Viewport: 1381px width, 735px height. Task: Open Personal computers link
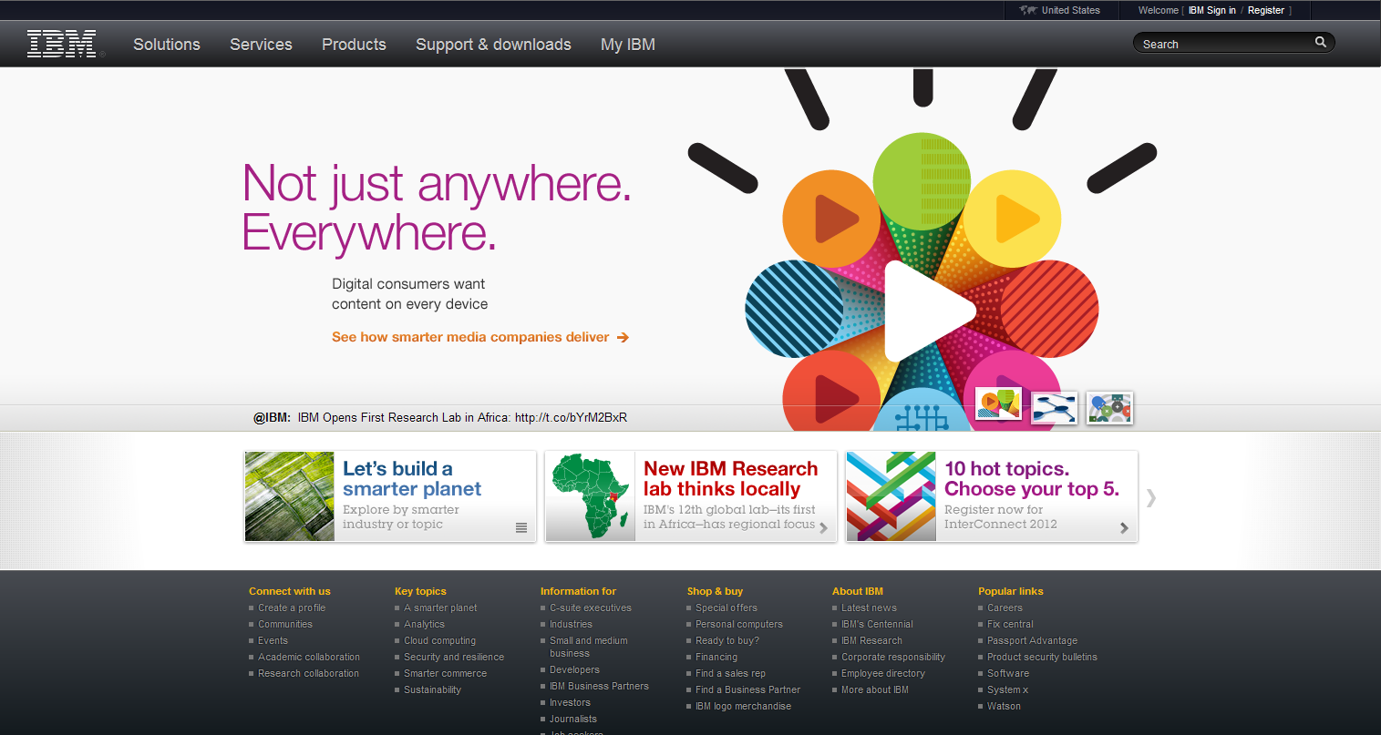739,624
